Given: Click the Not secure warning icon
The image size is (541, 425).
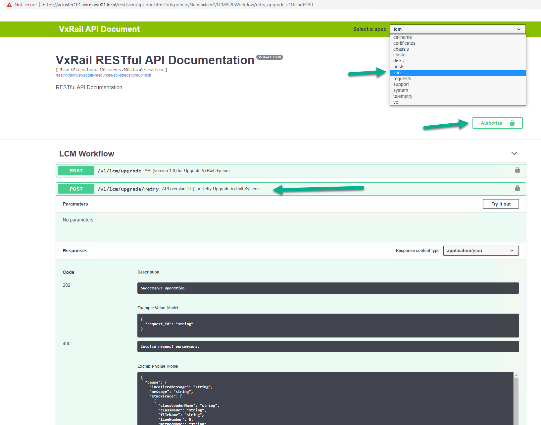Looking at the screenshot, I should pyautogui.click(x=9, y=5).
